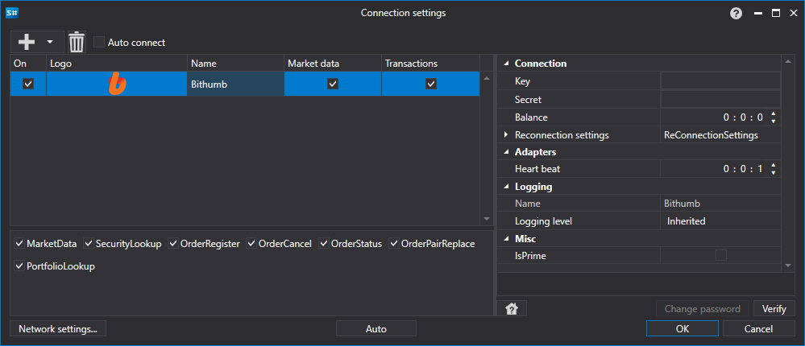Increase the Balance time value
Screen dimensions: 805x346
[x=774, y=113]
